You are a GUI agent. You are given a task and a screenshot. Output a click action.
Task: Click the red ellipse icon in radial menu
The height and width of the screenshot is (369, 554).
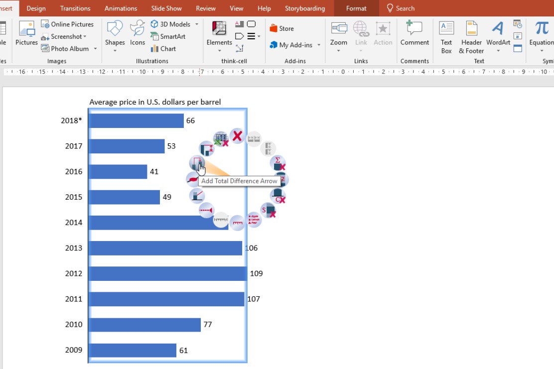[x=193, y=179]
